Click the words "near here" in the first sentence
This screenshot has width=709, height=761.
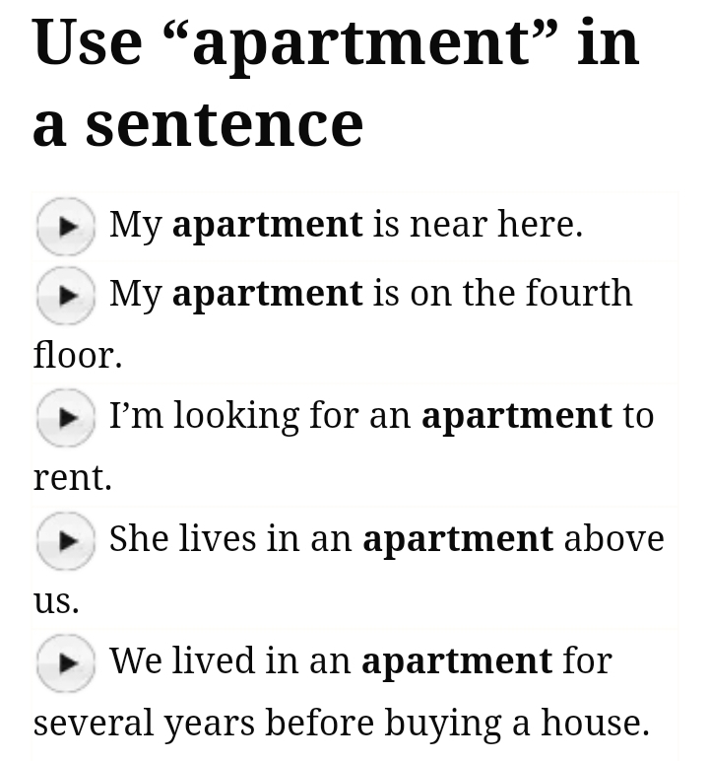(x=495, y=225)
